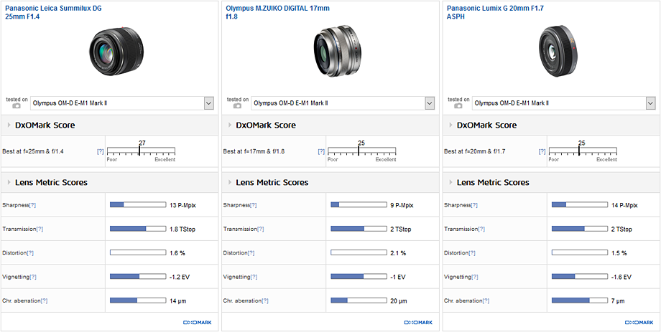
Task: Collapse Lens Metric Scores in Summilux 25mm panel
Action: click(x=9, y=183)
